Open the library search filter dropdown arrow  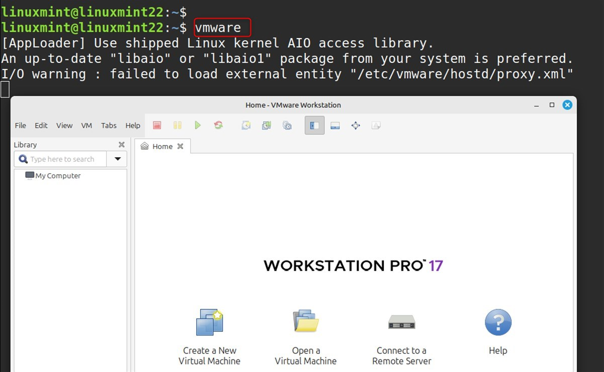tap(117, 159)
